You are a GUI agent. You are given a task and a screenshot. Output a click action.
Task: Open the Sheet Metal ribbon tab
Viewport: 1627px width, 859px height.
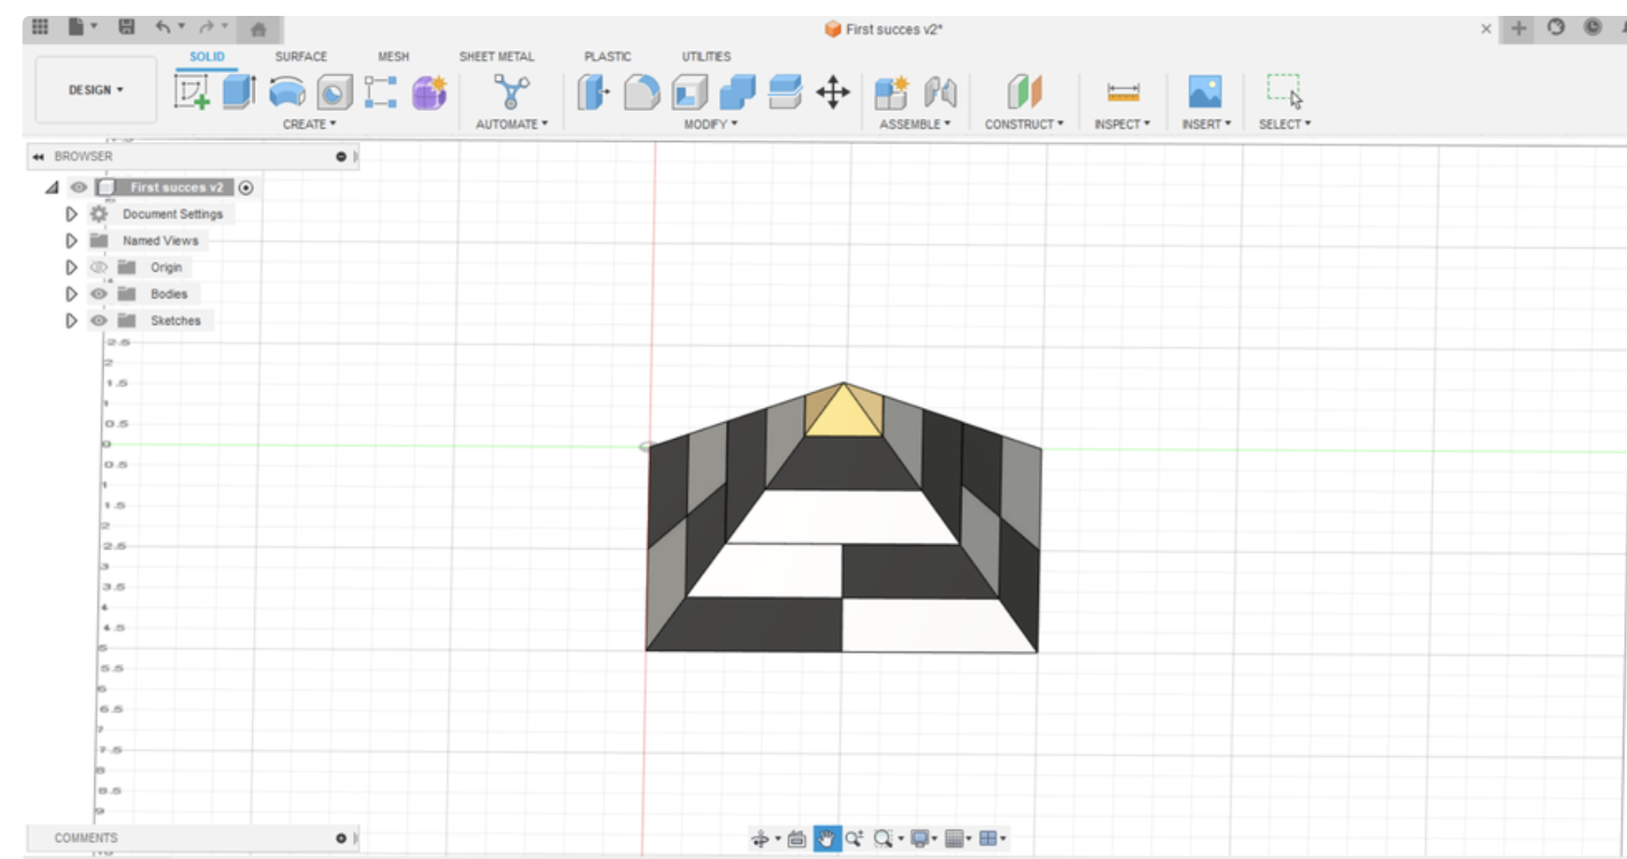[497, 56]
